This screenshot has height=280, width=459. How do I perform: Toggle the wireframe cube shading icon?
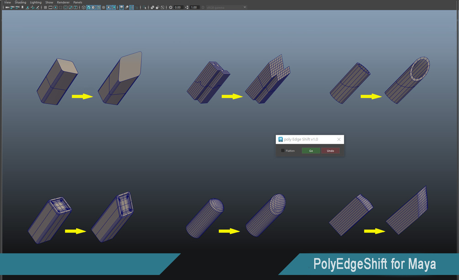tap(84, 7)
